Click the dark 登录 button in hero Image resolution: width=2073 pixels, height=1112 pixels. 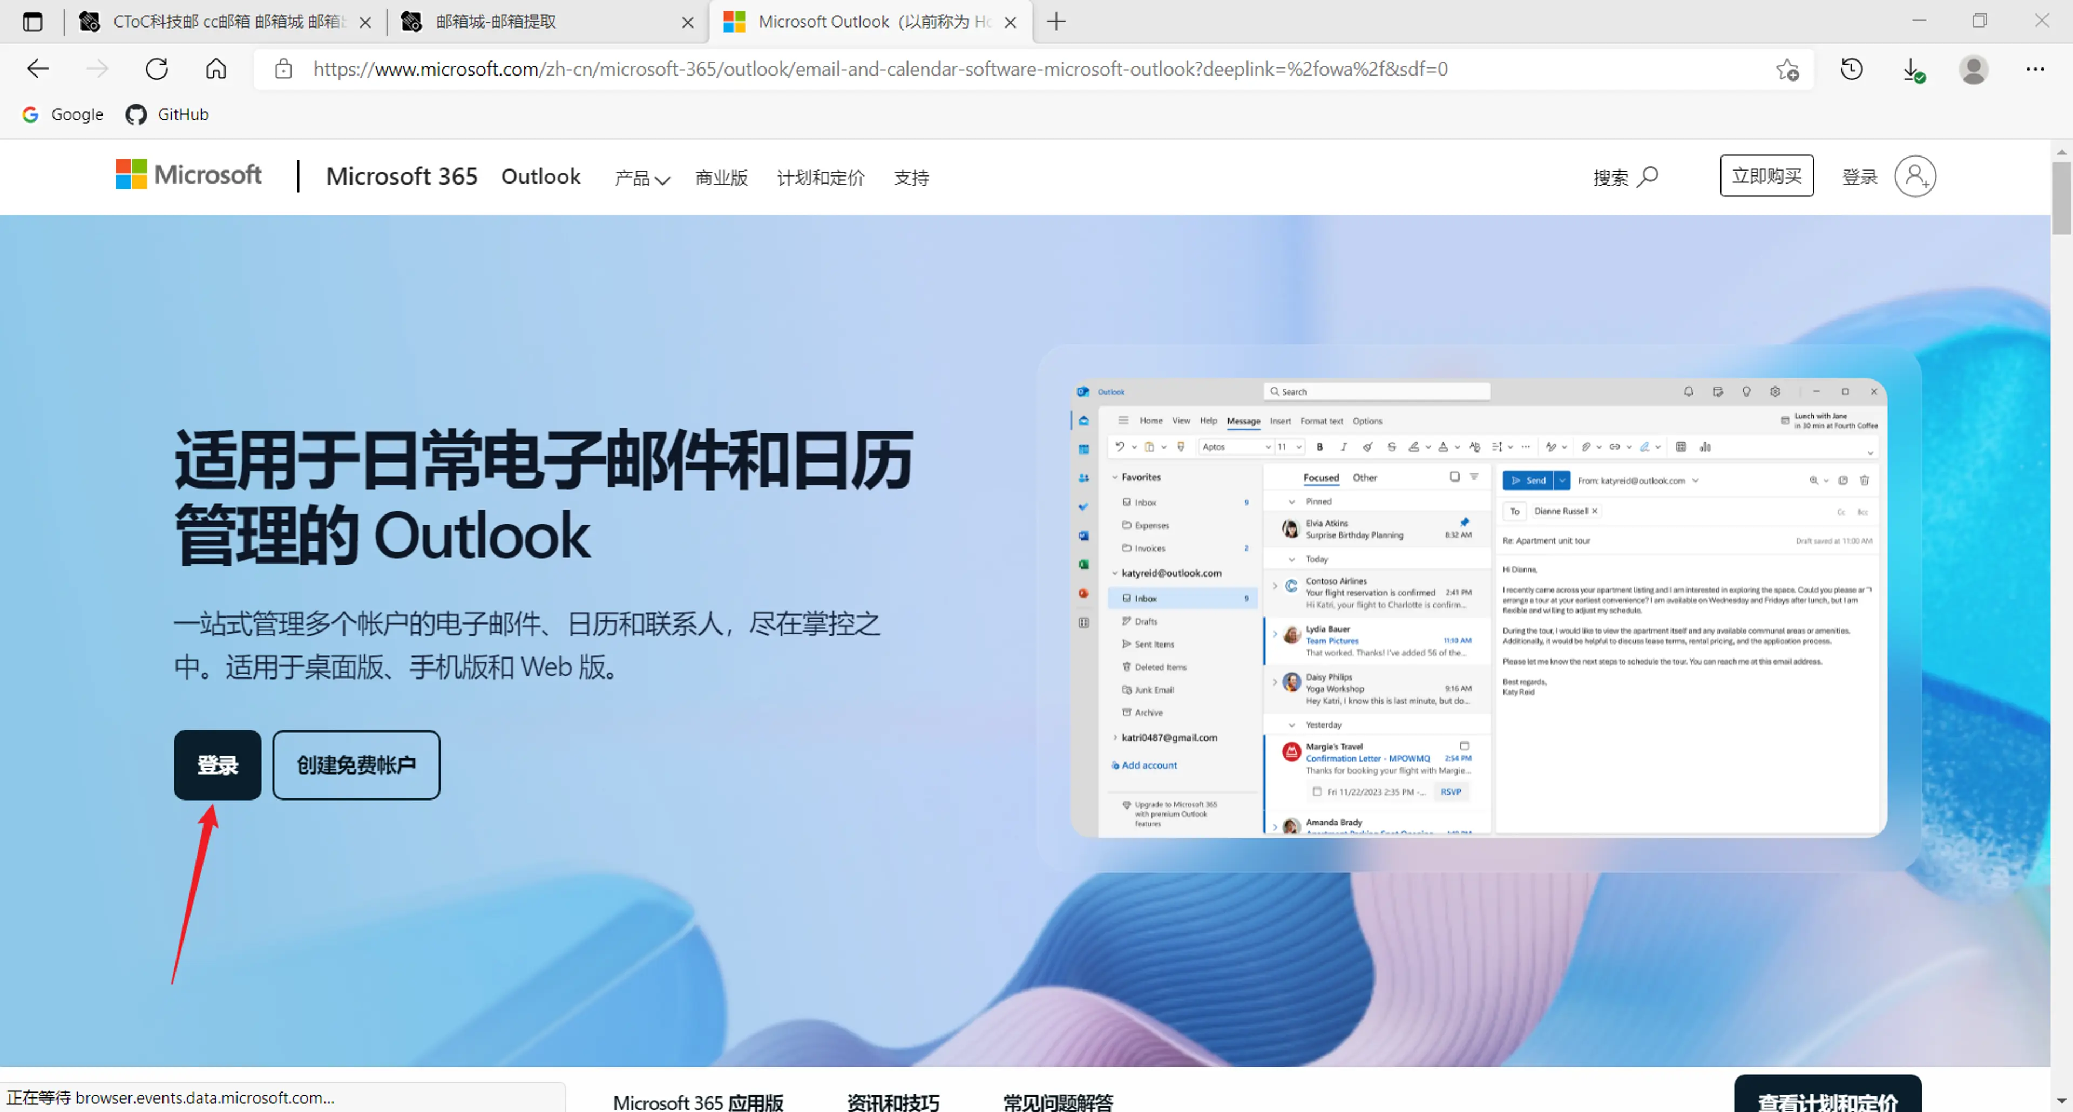217,764
